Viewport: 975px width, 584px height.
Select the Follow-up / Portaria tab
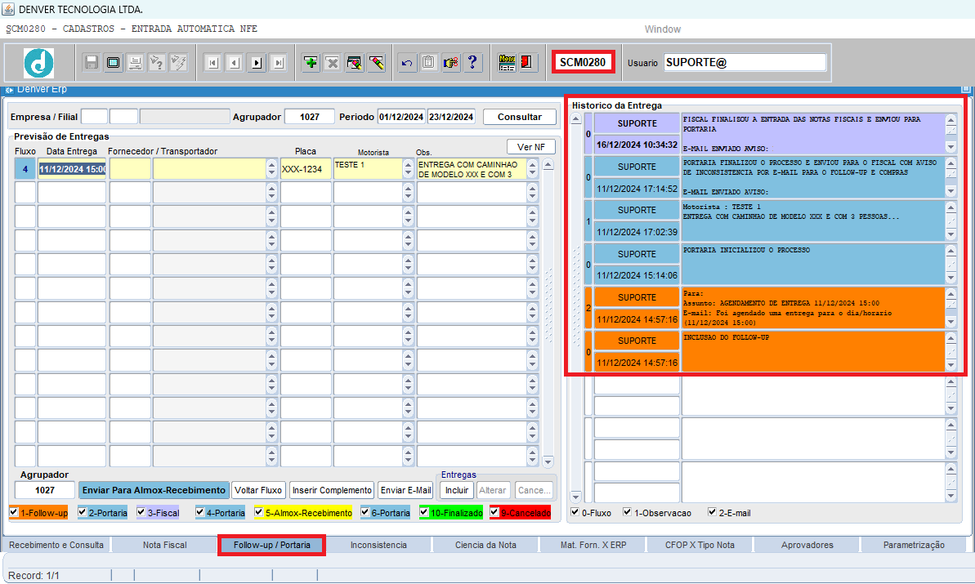(x=271, y=545)
